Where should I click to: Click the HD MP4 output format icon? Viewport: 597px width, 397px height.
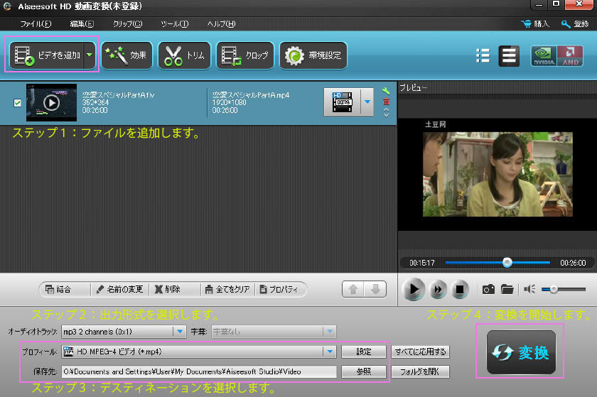(x=342, y=102)
